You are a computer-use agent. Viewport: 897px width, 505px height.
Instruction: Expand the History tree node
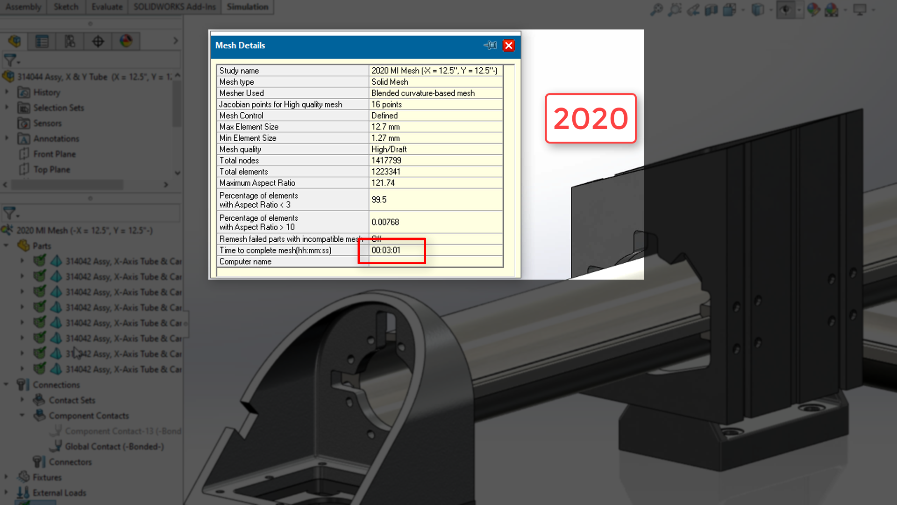click(7, 92)
